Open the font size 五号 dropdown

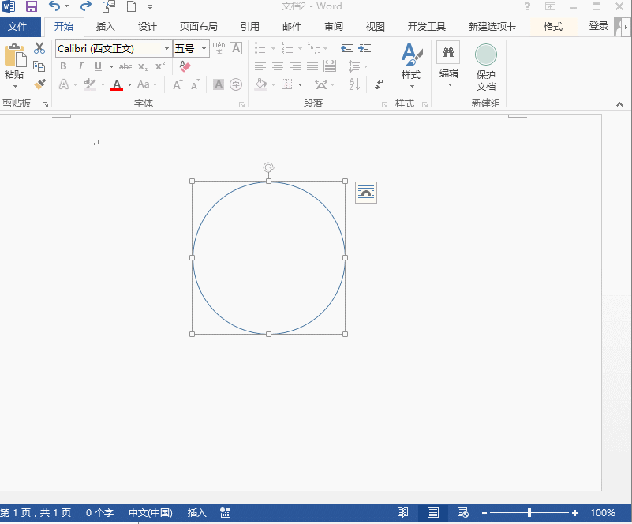[x=204, y=49]
